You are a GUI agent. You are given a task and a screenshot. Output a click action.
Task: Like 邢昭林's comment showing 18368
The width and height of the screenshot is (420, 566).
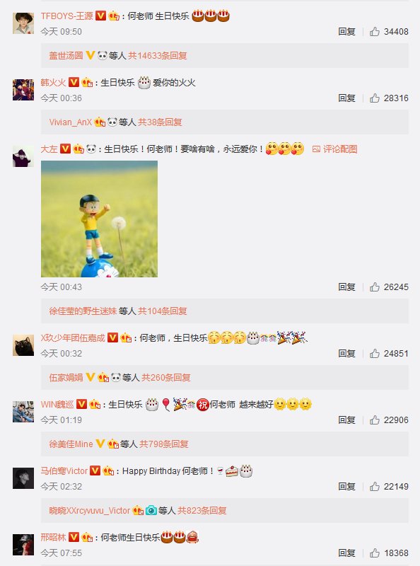375,553
